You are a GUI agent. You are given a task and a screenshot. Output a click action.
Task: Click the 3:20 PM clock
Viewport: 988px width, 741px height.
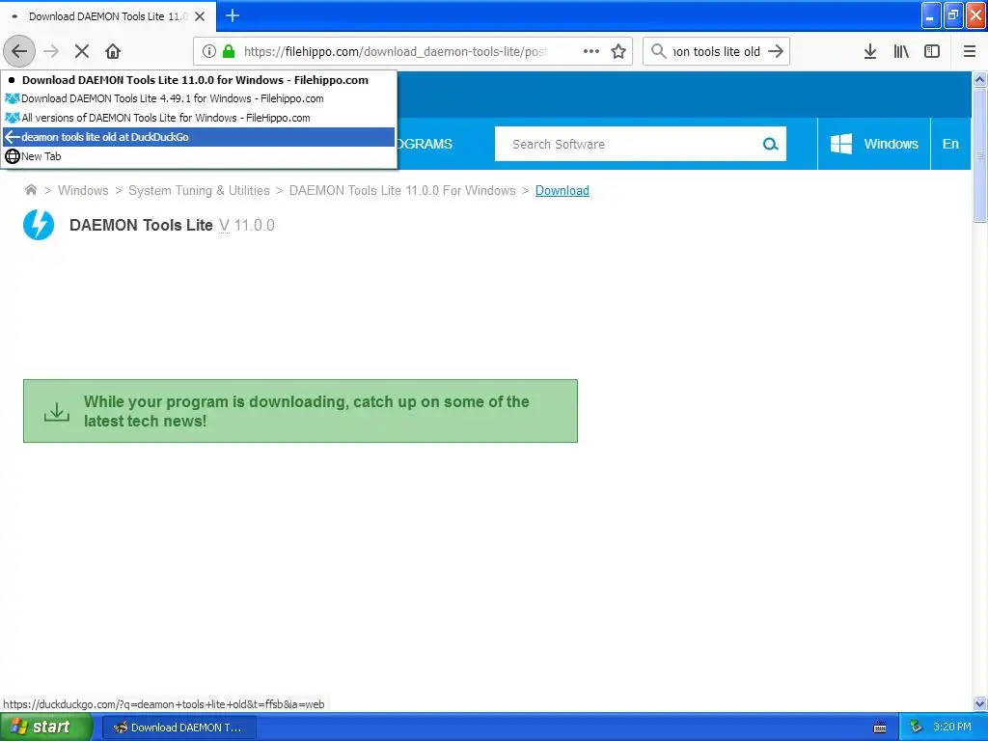(951, 727)
